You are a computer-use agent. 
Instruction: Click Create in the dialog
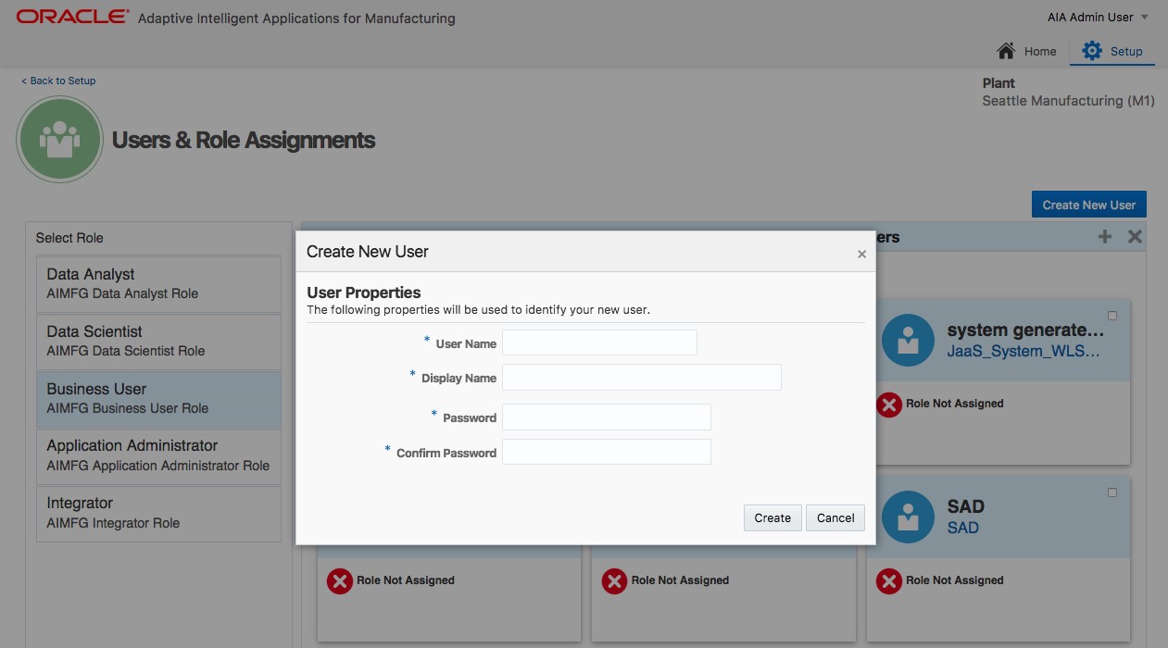772,517
